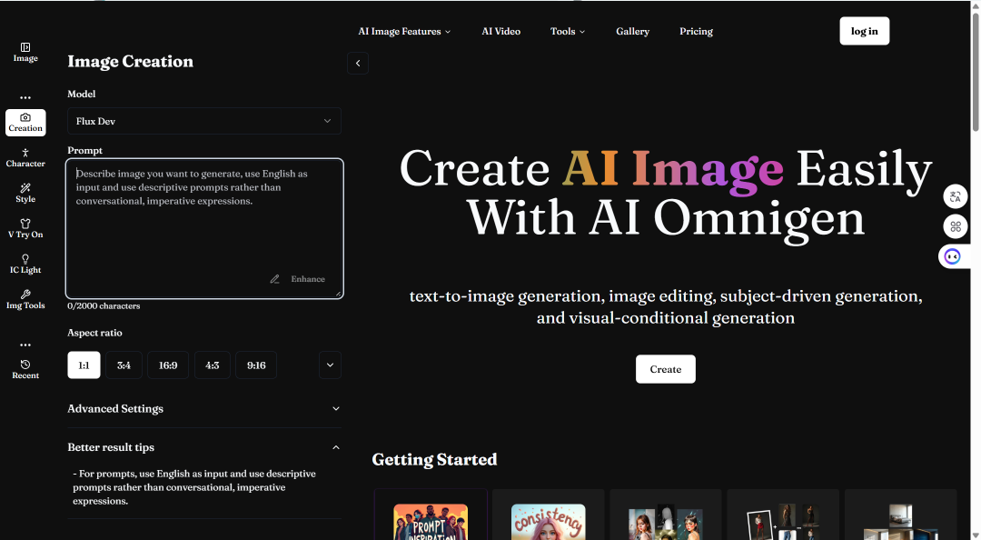Click the Create button under headline
The height and width of the screenshot is (540, 981).
click(665, 369)
